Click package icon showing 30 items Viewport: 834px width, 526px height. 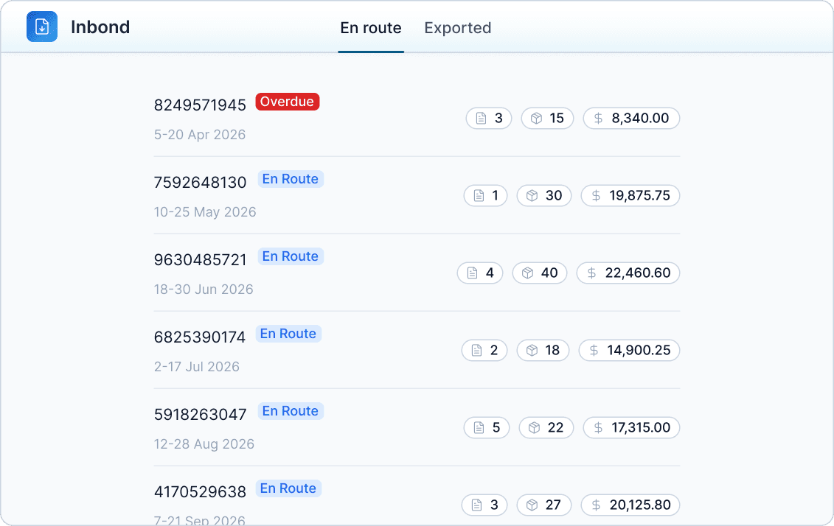(x=532, y=196)
